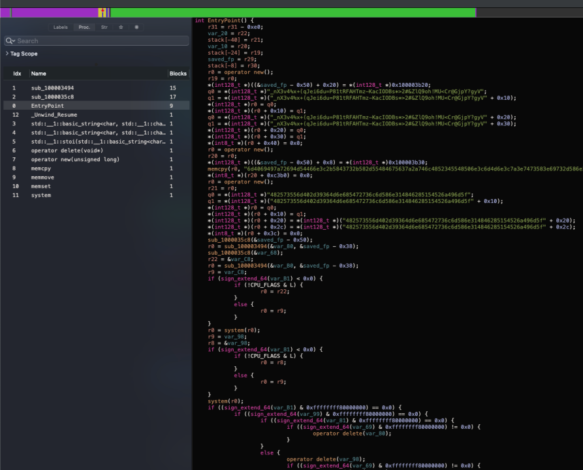Select the std::__1::stoi procedure row
The height and width of the screenshot is (470, 583).
pyautogui.click(x=97, y=141)
